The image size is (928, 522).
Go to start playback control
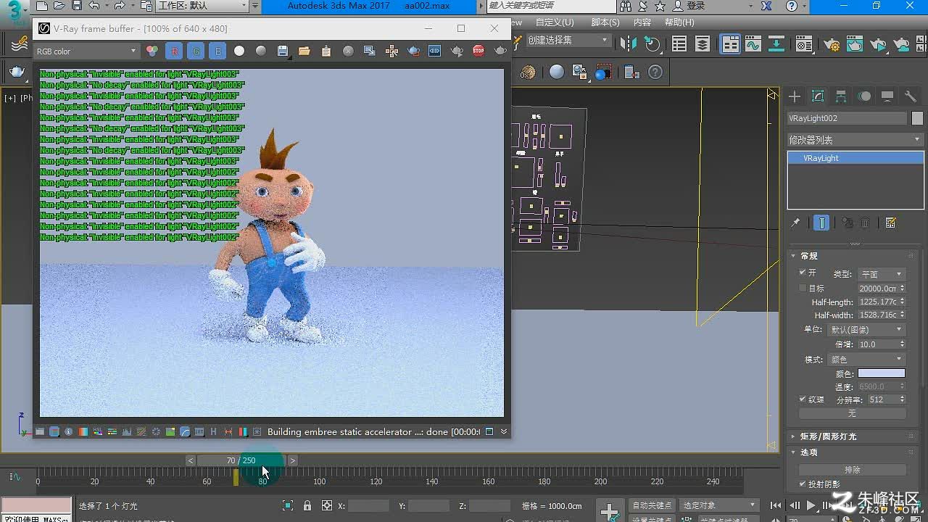click(x=776, y=505)
